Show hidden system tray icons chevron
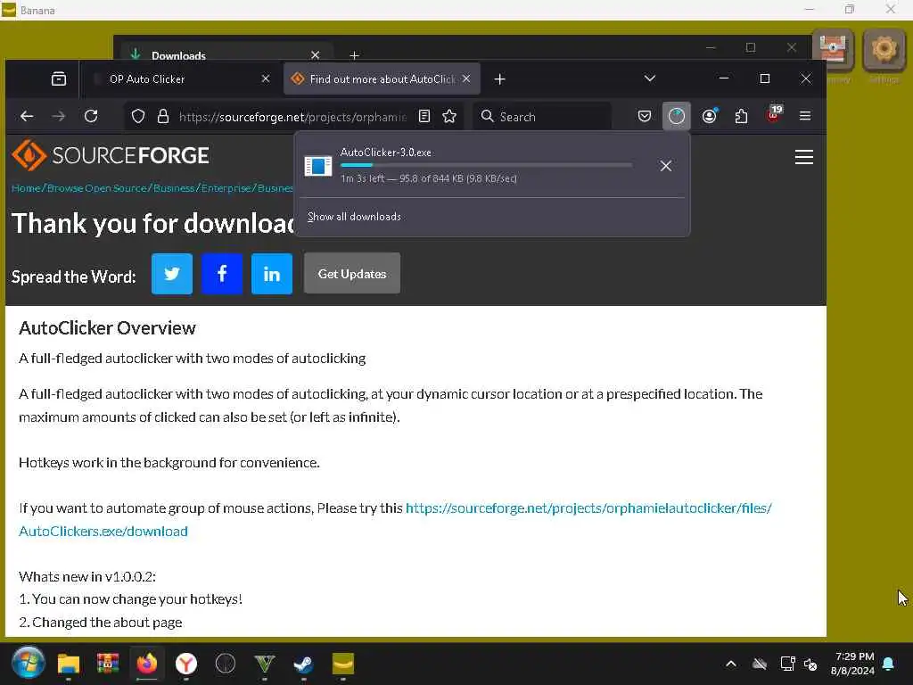Image resolution: width=913 pixels, height=685 pixels. click(x=731, y=664)
